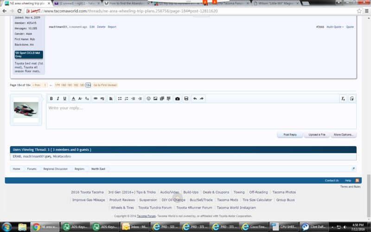The image size is (371, 232).
Task: Open the Terms and Rules link
Action: point(350,187)
